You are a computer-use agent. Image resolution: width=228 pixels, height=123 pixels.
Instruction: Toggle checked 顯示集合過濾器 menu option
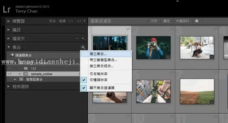106,88
